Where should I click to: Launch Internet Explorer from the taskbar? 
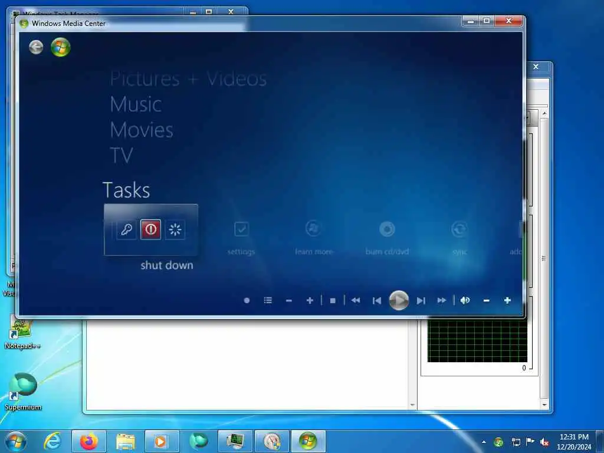pos(52,441)
